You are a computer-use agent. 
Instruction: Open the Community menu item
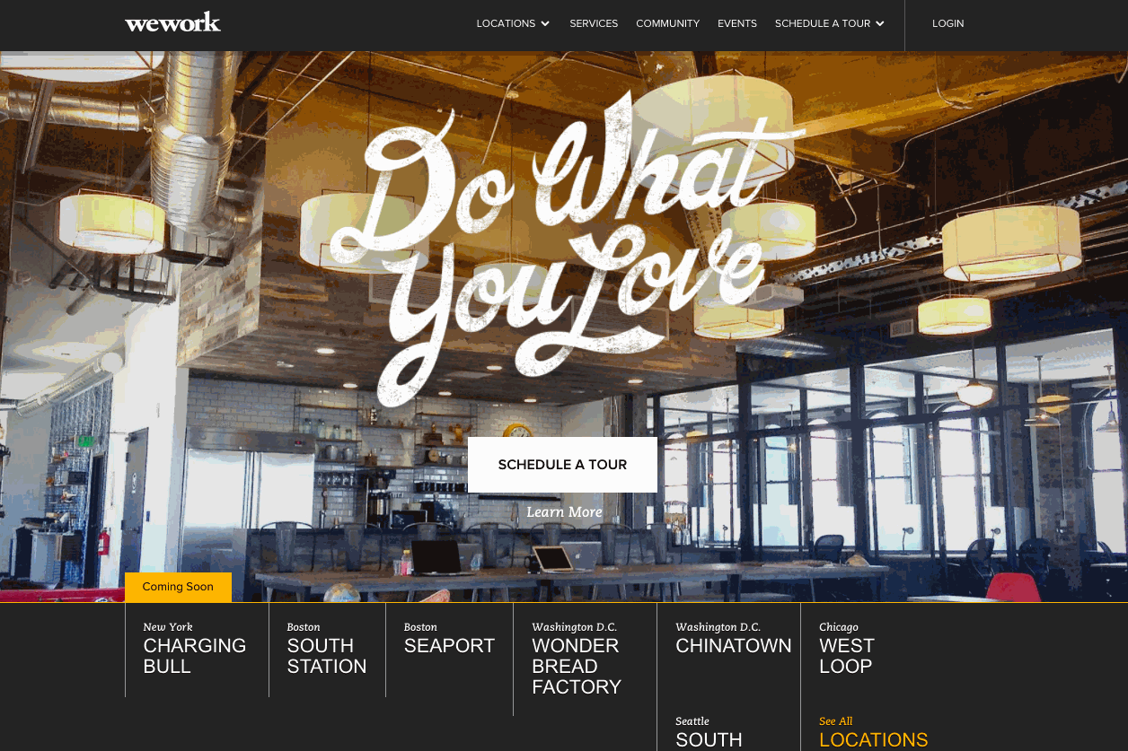click(x=667, y=23)
